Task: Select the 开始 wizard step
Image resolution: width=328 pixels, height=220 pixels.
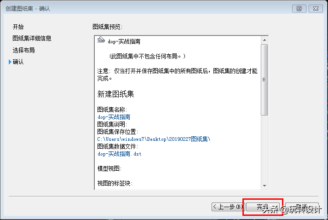Action: tap(18, 27)
